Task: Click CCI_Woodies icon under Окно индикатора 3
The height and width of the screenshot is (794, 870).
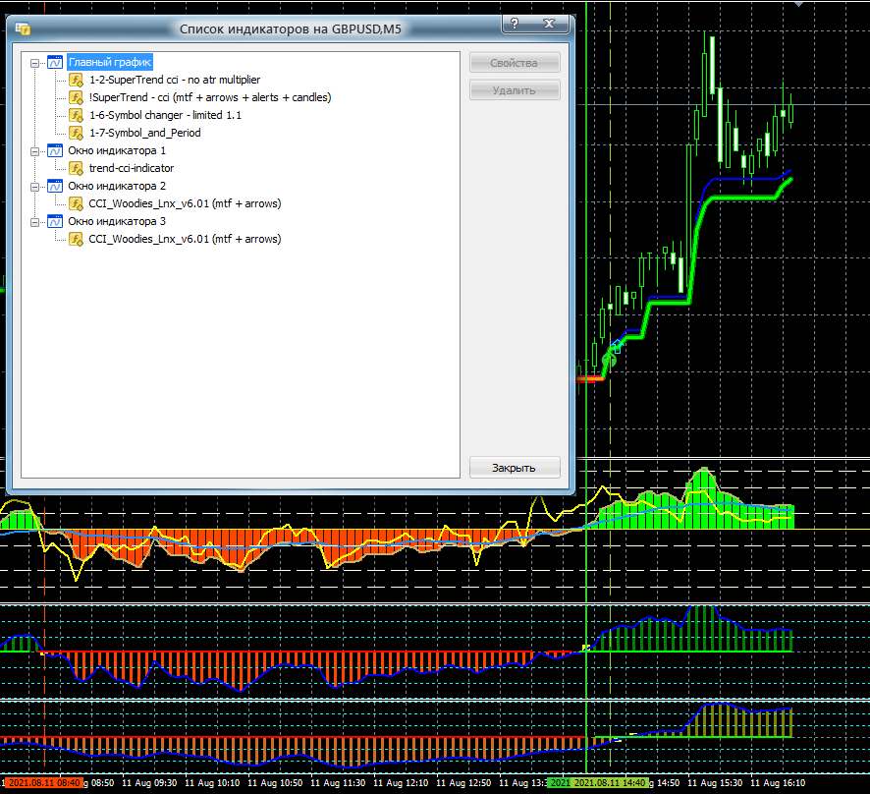Action: (76, 239)
